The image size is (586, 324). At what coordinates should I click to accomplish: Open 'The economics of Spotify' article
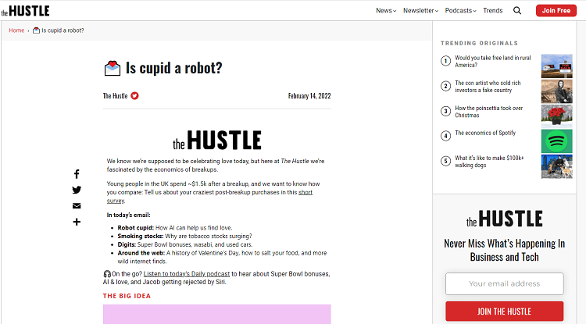485,133
